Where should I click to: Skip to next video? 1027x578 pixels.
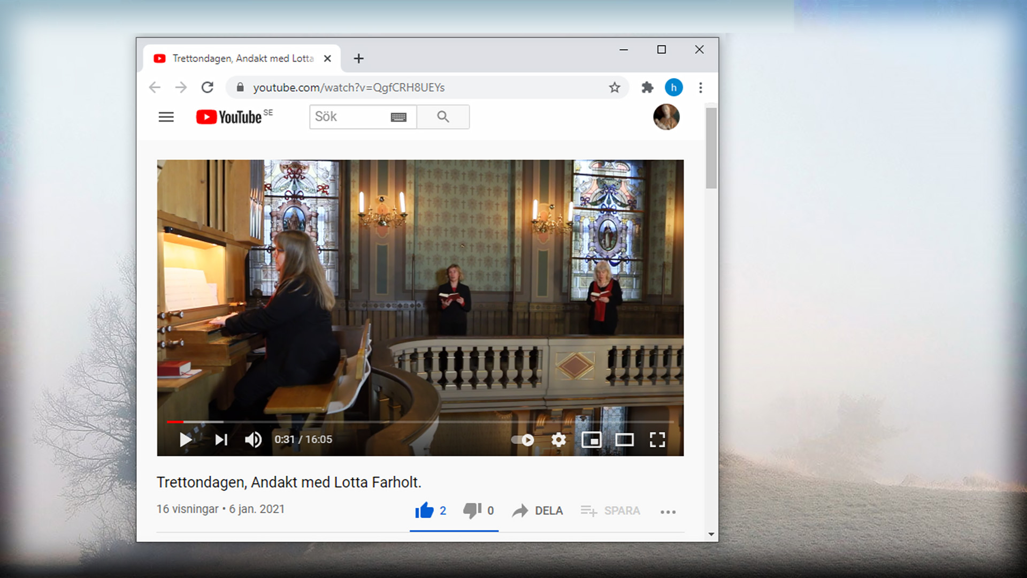click(x=221, y=440)
